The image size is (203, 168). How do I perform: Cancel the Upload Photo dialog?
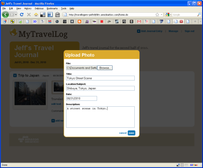[123, 133]
